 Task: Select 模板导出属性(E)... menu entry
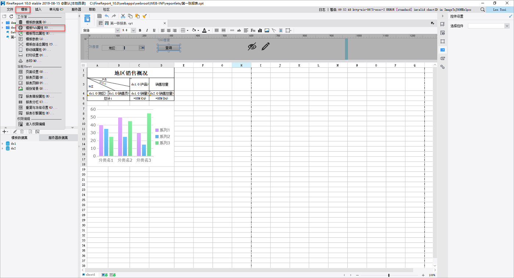[40, 33]
